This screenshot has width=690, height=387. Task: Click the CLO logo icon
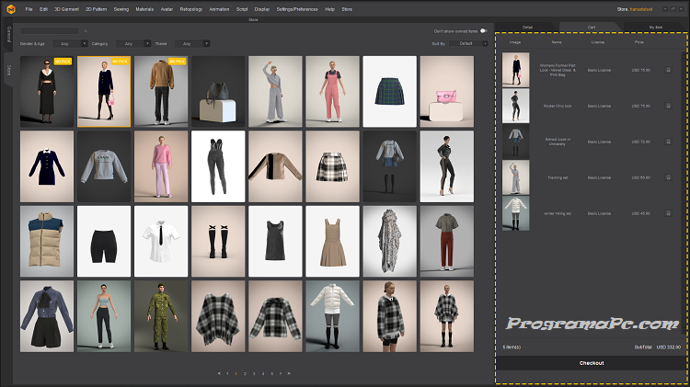click(11, 9)
